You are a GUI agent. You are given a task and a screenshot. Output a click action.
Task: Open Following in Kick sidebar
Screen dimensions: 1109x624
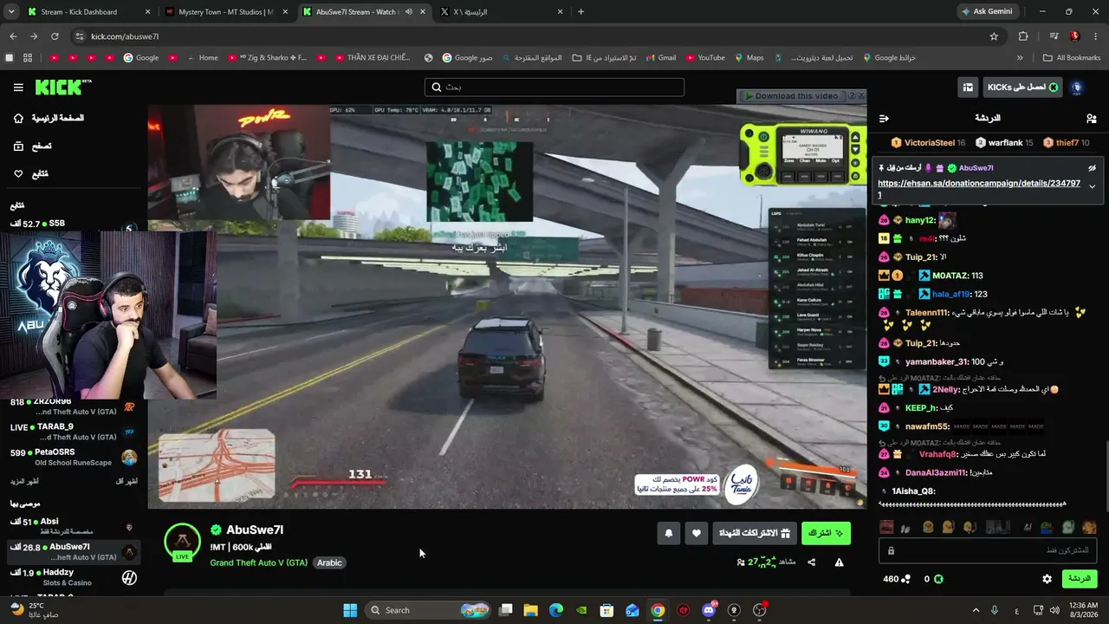pos(31,174)
